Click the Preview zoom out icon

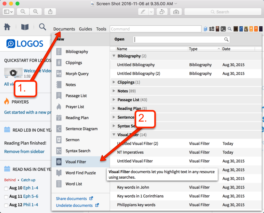point(23,12)
